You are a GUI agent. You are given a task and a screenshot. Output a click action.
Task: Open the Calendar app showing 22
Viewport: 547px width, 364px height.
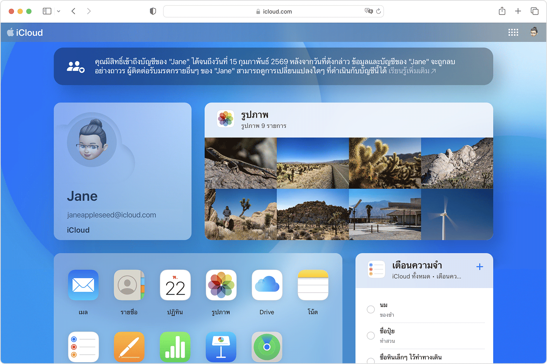click(x=175, y=285)
